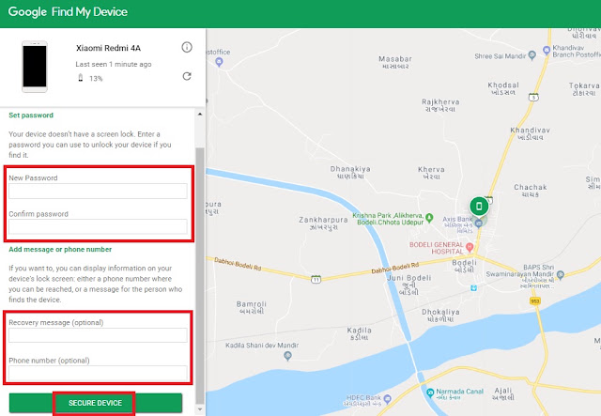
Task: Click the 'Last seen 1 minute ago' text
Action: 114,64
